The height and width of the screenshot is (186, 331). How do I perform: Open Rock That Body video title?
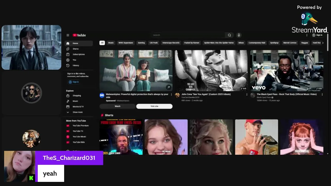coord(287,94)
